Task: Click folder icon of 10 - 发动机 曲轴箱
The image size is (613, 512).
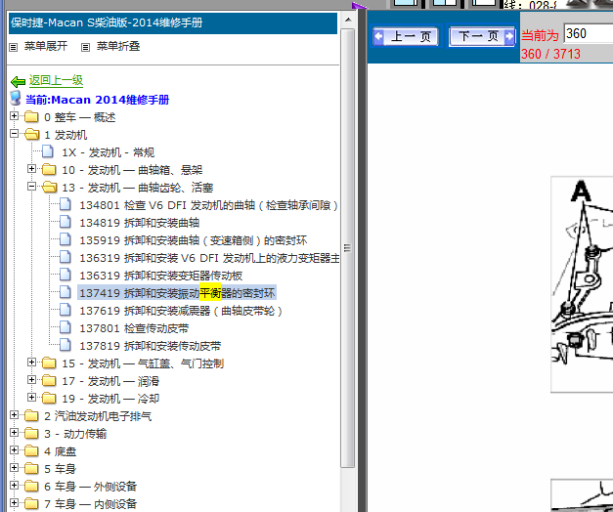Action: (49, 169)
